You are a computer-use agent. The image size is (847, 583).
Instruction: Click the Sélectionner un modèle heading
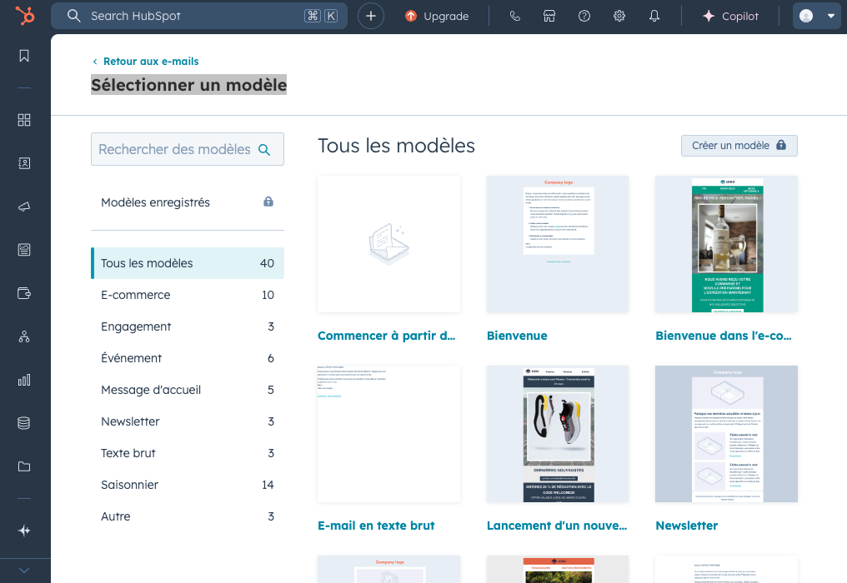(x=188, y=85)
